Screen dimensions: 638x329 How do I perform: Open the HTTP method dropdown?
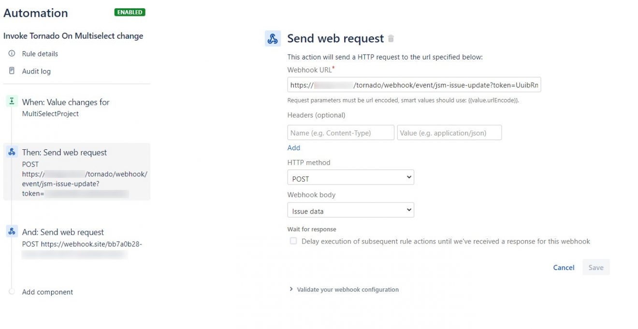tap(350, 178)
